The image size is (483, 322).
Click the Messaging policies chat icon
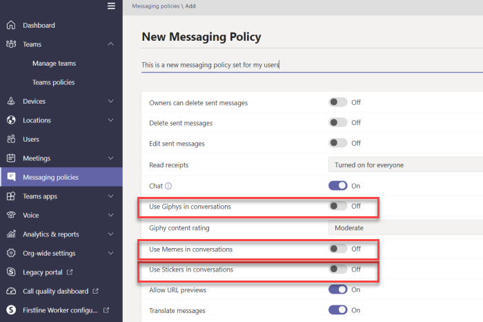pyautogui.click(x=11, y=177)
